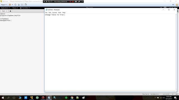Screen dimensions: 179x100
Task: Click the Unity mode icon in VMware toolbar
Action: pyautogui.click(x=26, y=5)
